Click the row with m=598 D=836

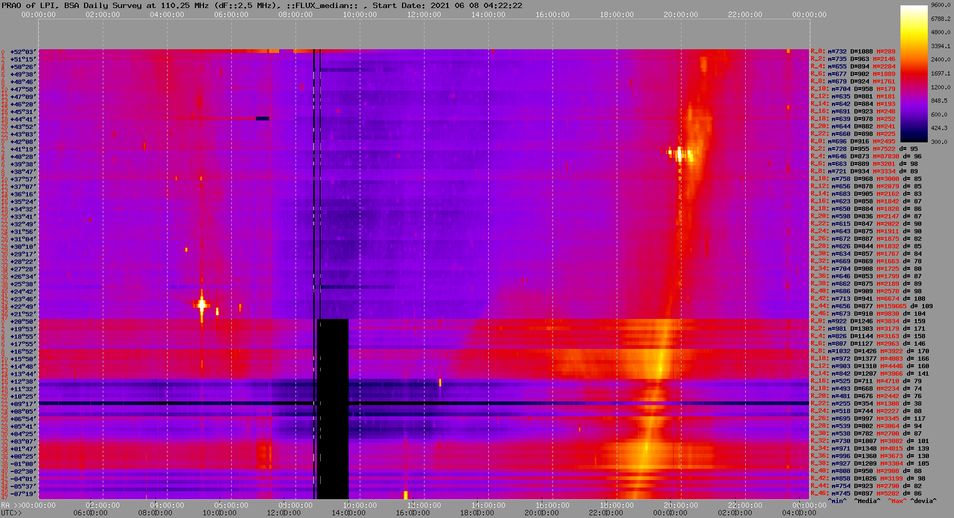(x=866, y=217)
